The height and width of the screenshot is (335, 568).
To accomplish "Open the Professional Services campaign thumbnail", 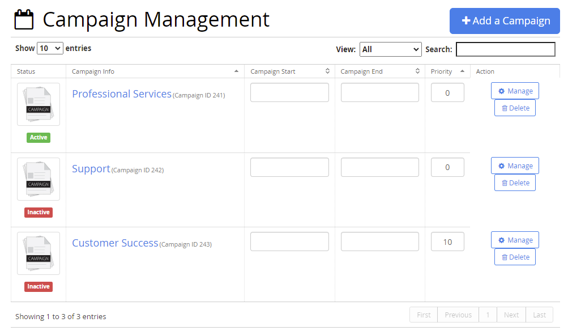I will [39, 104].
